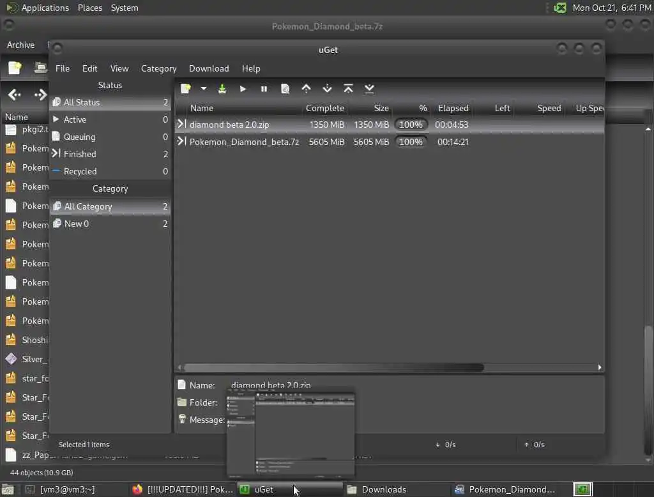Open the System menu in the top panel
Viewport: 654px width, 497px height.
point(125,8)
